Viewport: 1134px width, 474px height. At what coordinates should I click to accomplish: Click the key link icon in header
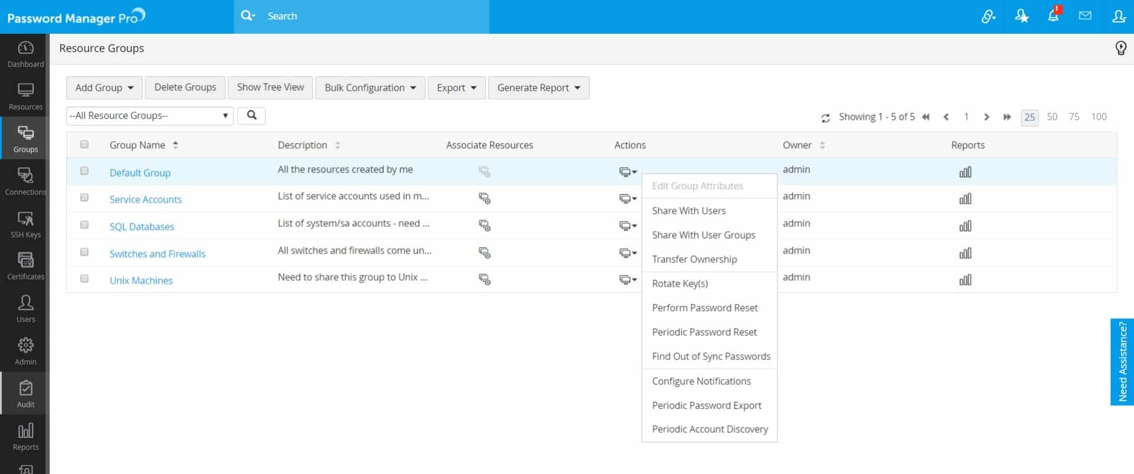tap(988, 16)
